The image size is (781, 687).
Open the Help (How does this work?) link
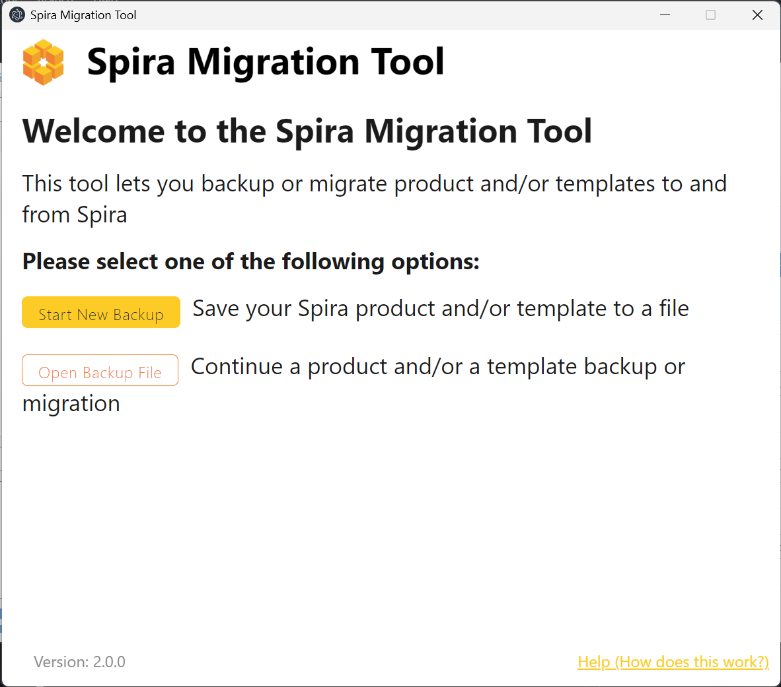pos(673,662)
